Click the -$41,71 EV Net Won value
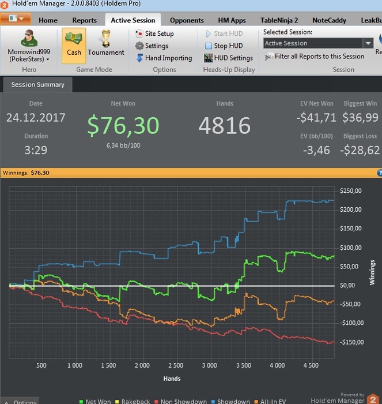382x404 pixels. (316, 118)
